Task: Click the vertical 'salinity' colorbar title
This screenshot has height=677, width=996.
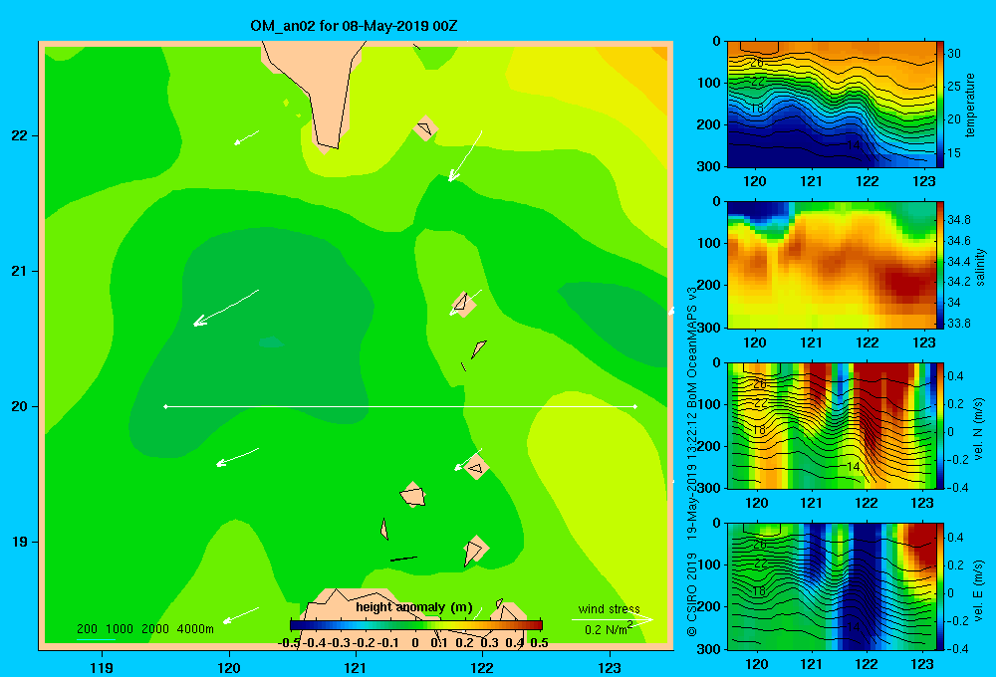Action: point(980,267)
